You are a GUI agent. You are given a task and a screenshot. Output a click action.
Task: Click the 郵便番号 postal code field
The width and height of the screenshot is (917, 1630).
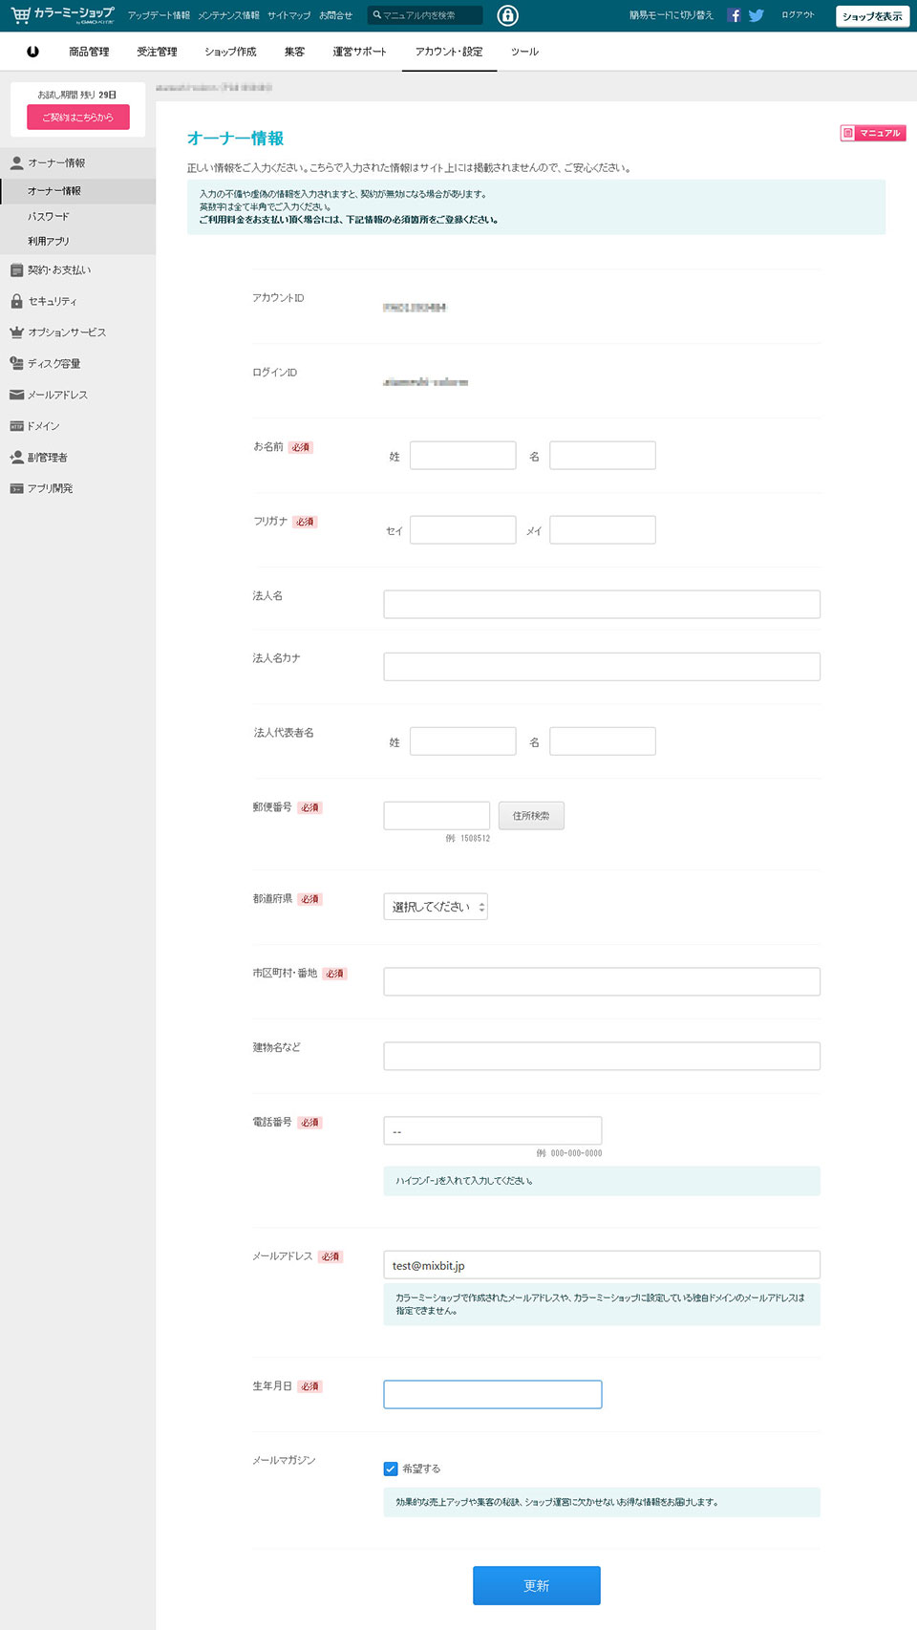point(437,816)
